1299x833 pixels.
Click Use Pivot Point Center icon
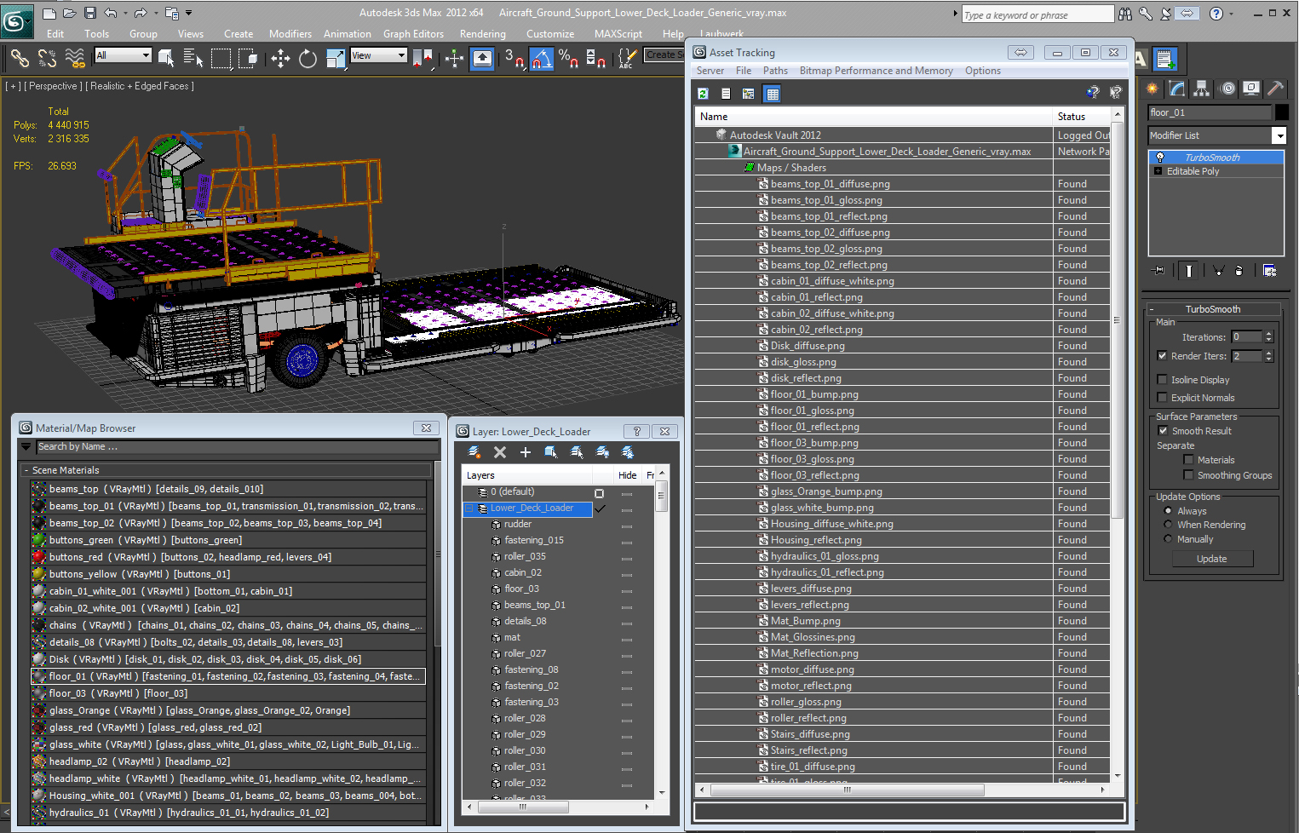click(422, 58)
